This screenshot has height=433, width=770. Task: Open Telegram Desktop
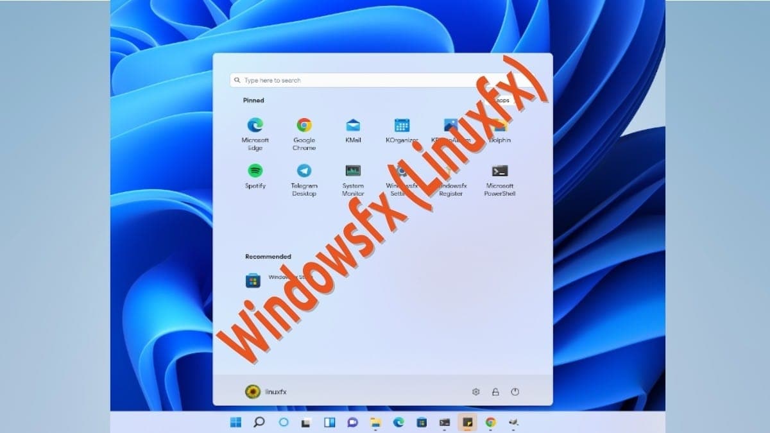[304, 171]
